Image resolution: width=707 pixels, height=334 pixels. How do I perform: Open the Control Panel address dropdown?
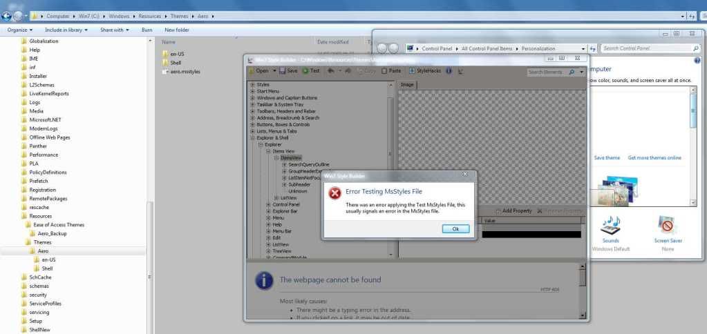tap(583, 48)
